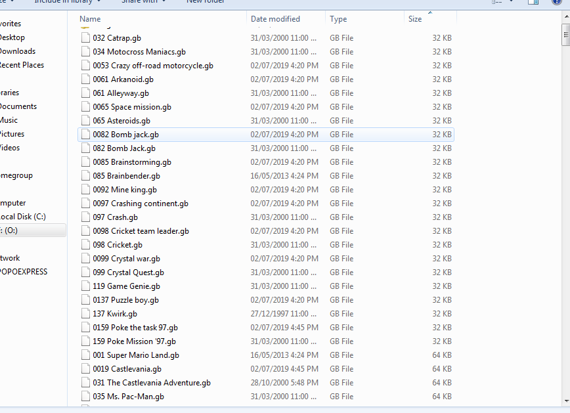
Task: Click date 27/12/1997 of 137 Kwirk.gb
Action: (x=283, y=314)
